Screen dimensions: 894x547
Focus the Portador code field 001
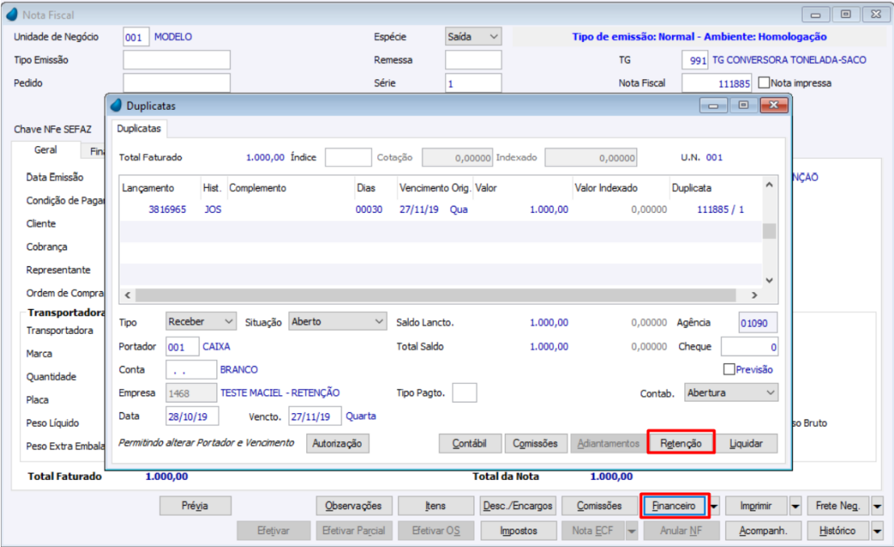pos(183,346)
